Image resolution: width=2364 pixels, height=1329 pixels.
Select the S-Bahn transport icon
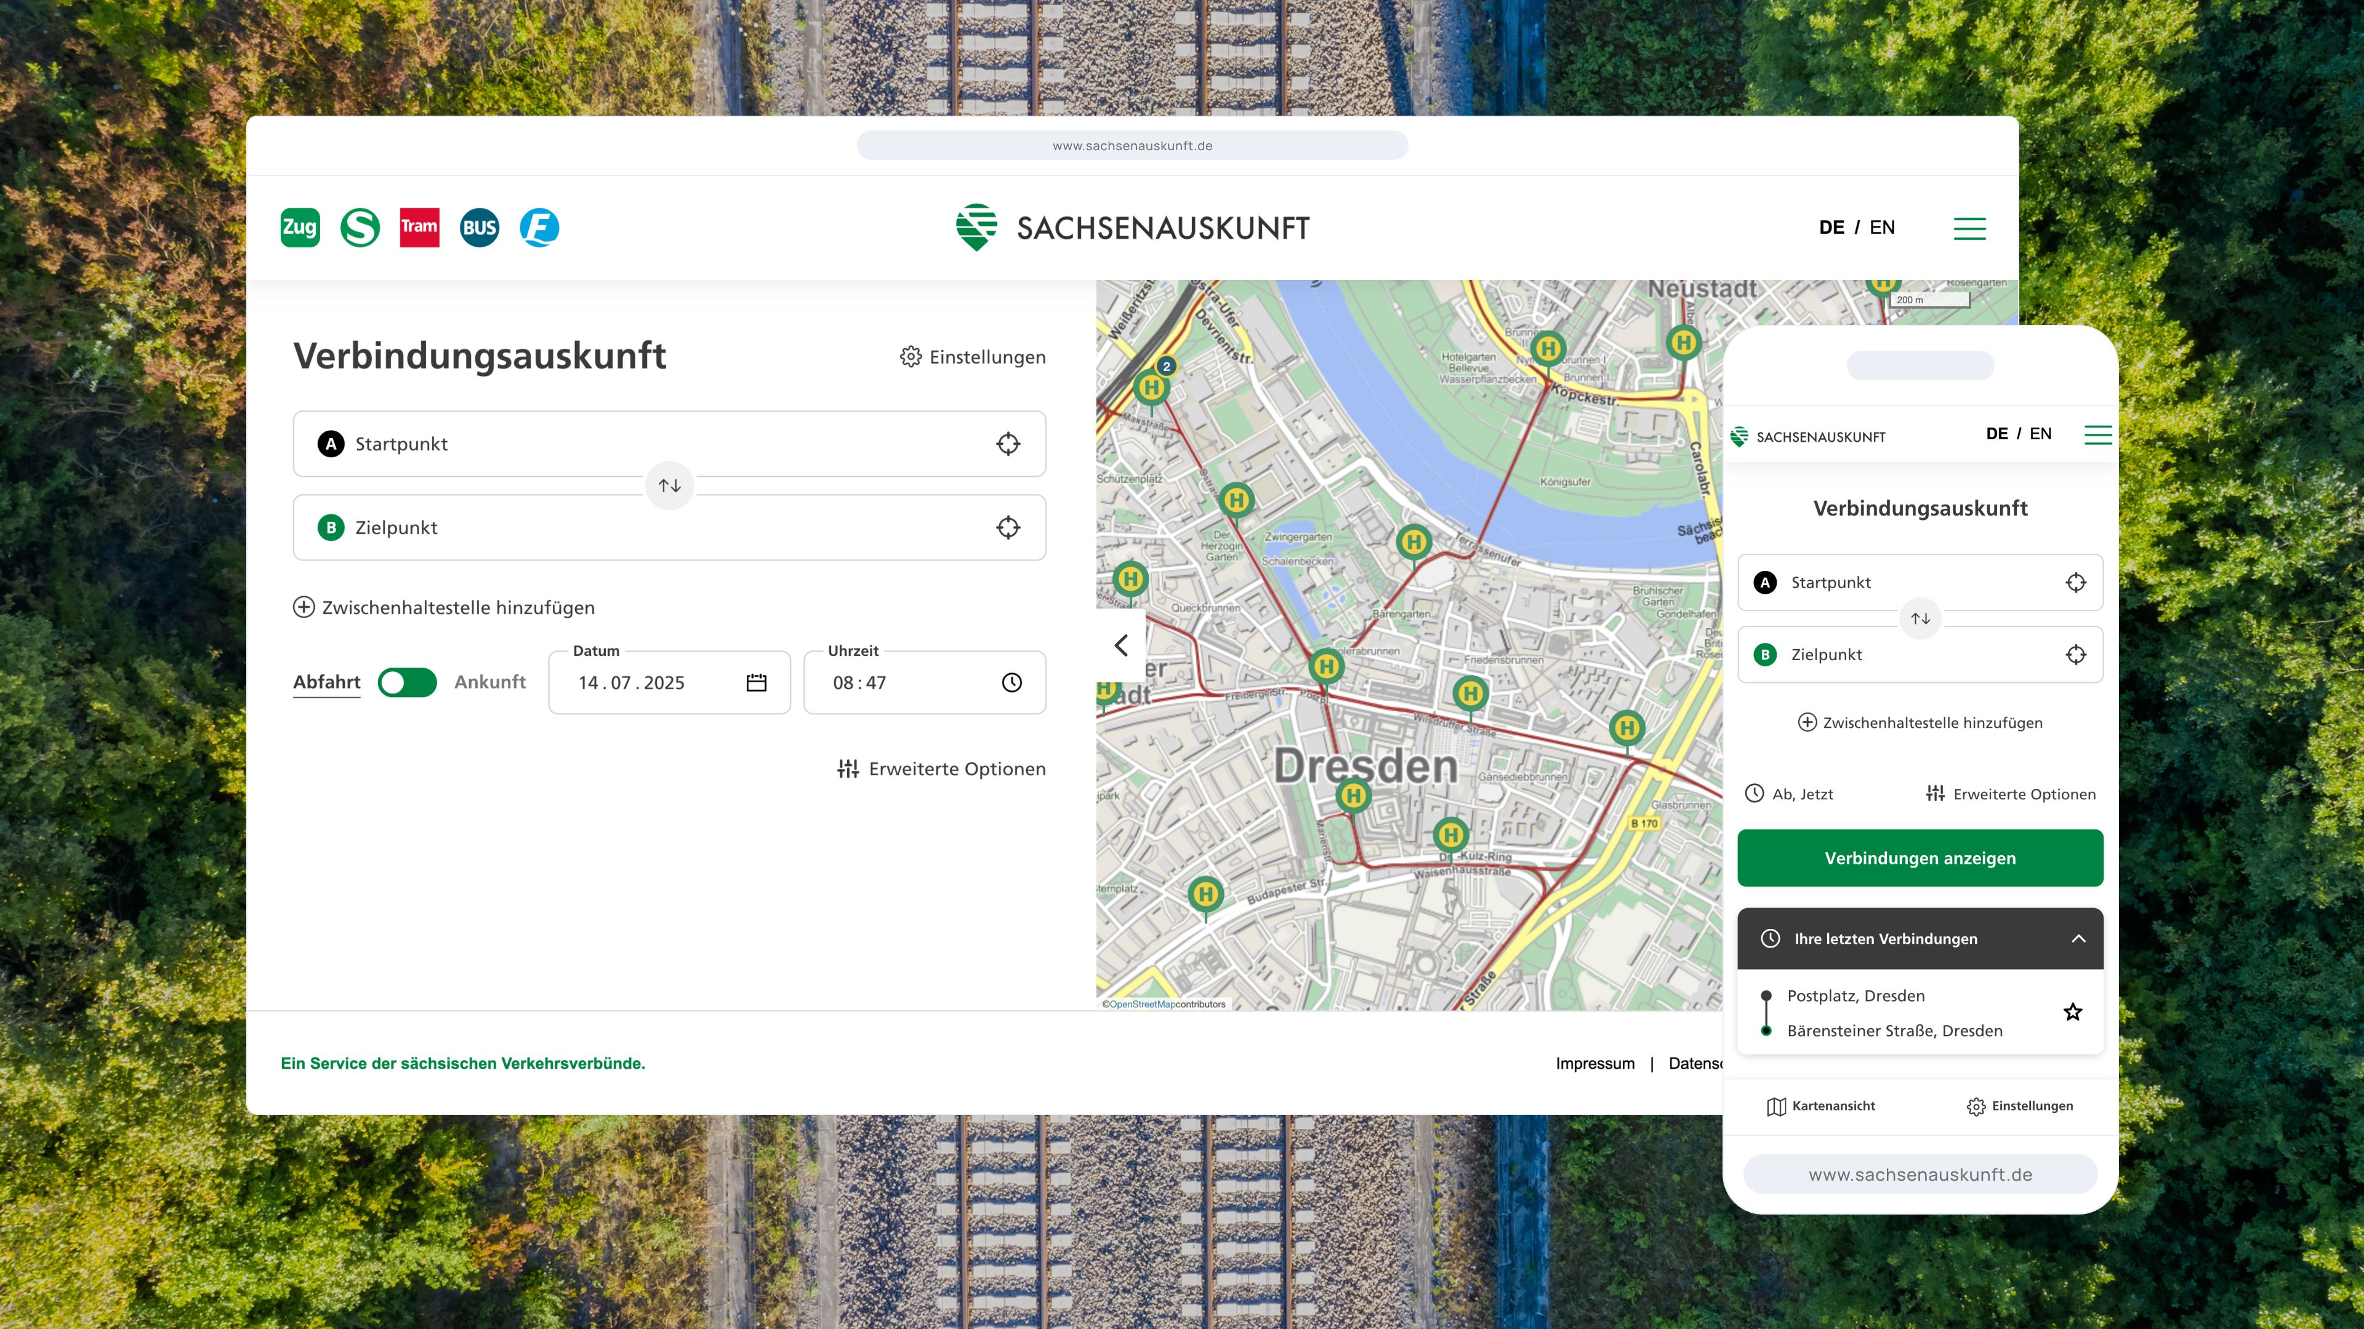click(360, 228)
